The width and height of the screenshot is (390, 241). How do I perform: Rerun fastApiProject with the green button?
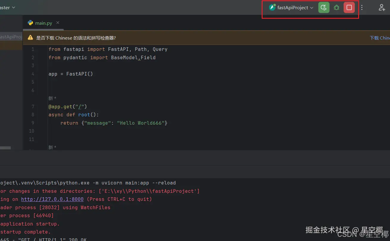point(324,8)
